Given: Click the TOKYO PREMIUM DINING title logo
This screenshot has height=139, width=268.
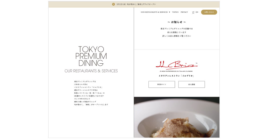Looking at the screenshot, I should [91, 56].
